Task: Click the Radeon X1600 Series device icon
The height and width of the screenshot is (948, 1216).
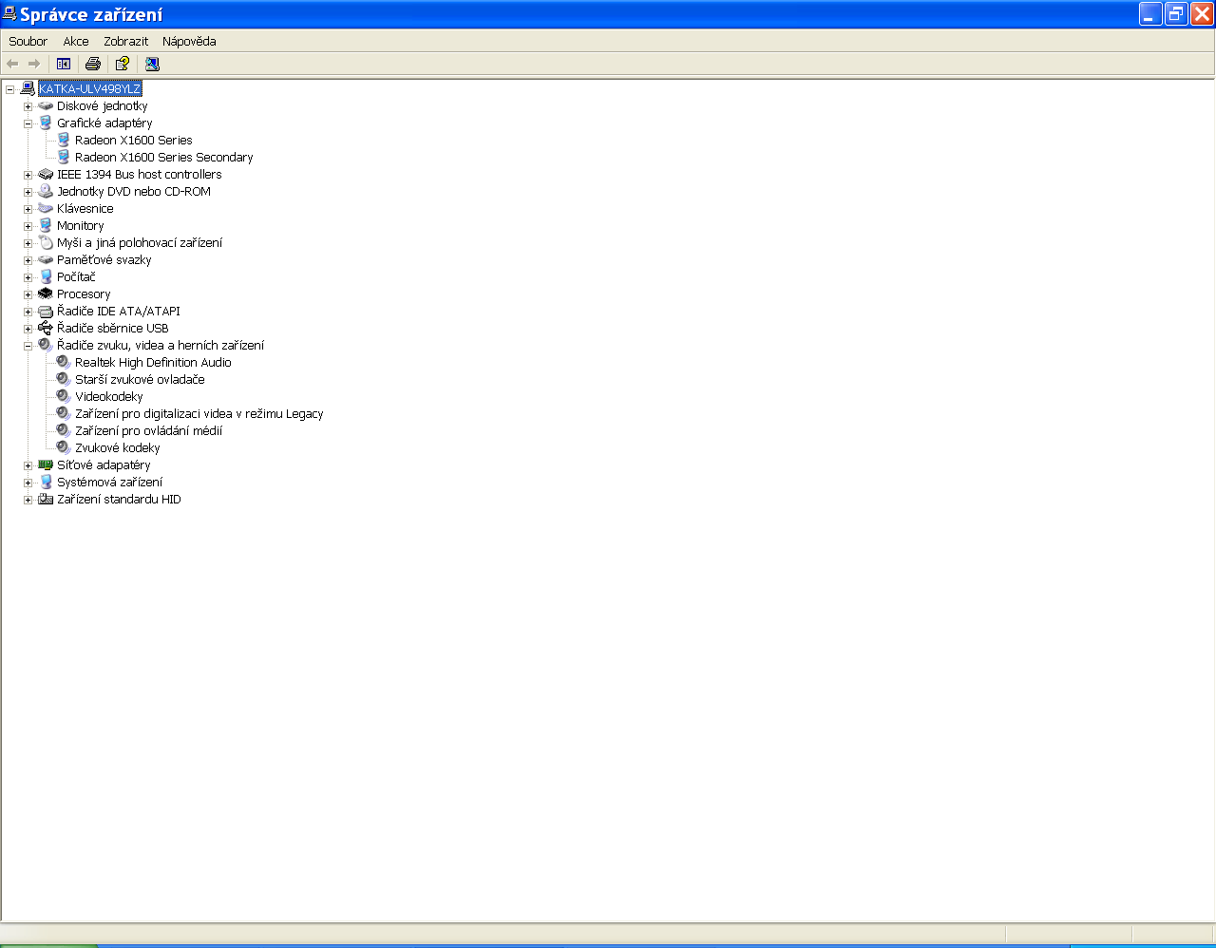Action: (x=64, y=140)
